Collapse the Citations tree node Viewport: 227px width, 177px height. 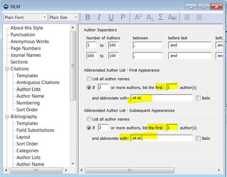pos(7,69)
